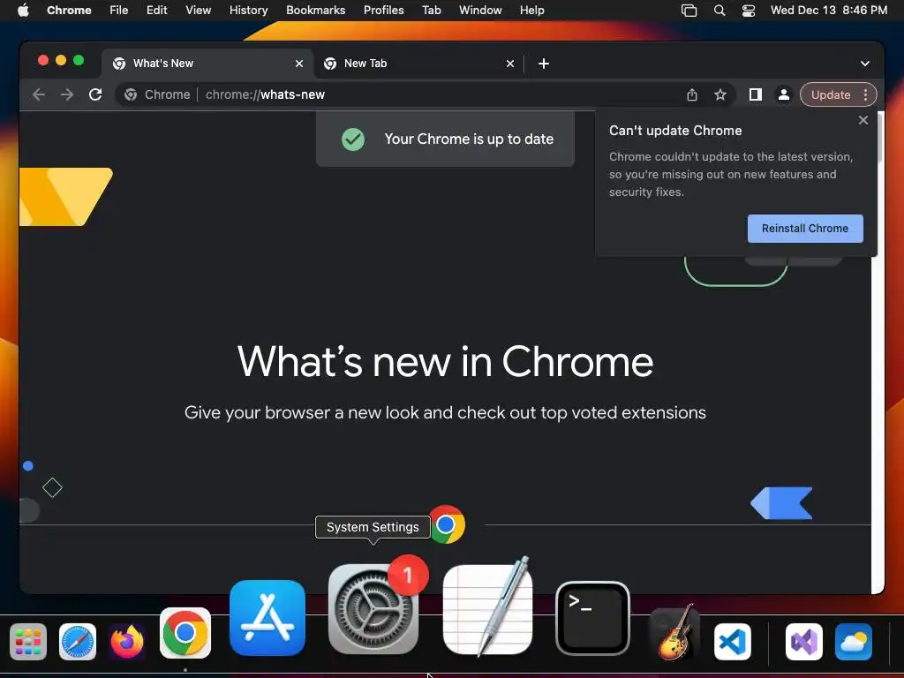Viewport: 904px width, 678px height.
Task: Open Firefox from the Dock
Action: tap(127, 641)
